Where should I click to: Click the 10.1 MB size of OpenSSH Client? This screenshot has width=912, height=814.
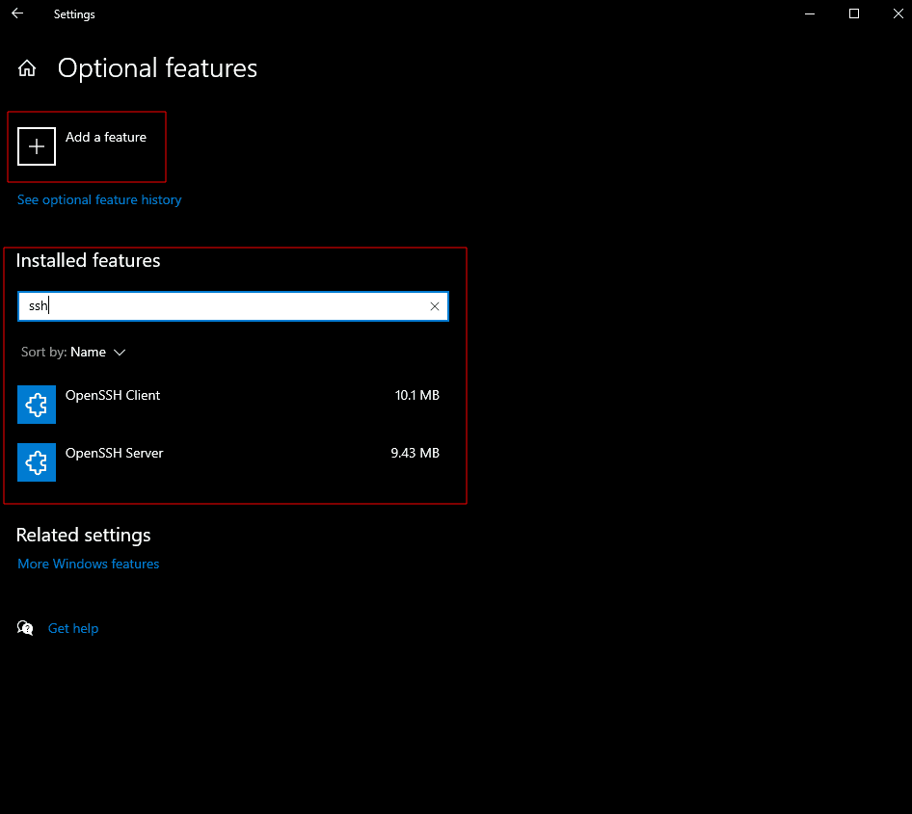pyautogui.click(x=417, y=395)
